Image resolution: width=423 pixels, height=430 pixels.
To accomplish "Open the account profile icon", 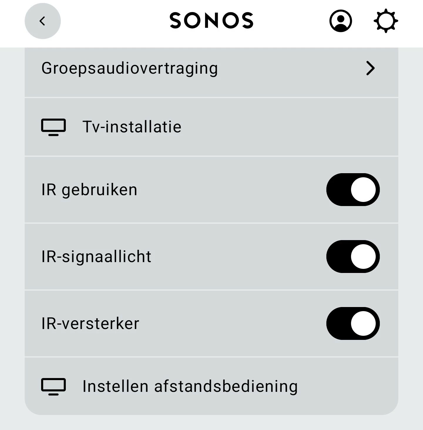I will click(340, 21).
